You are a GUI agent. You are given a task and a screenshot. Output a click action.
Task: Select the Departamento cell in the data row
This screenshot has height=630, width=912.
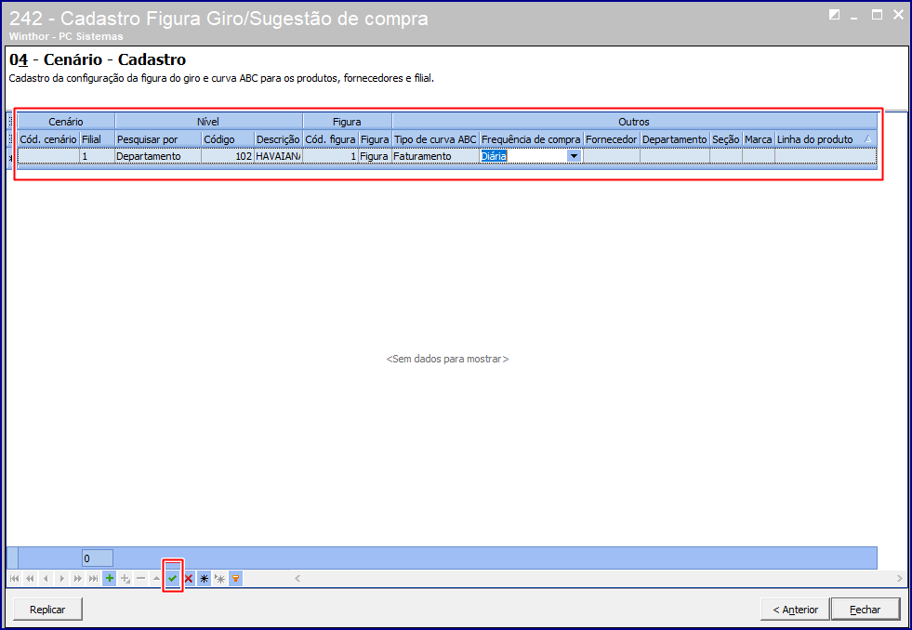pos(158,156)
